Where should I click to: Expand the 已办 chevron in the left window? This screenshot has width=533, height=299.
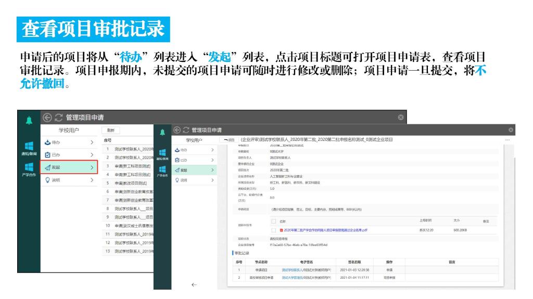point(92,154)
